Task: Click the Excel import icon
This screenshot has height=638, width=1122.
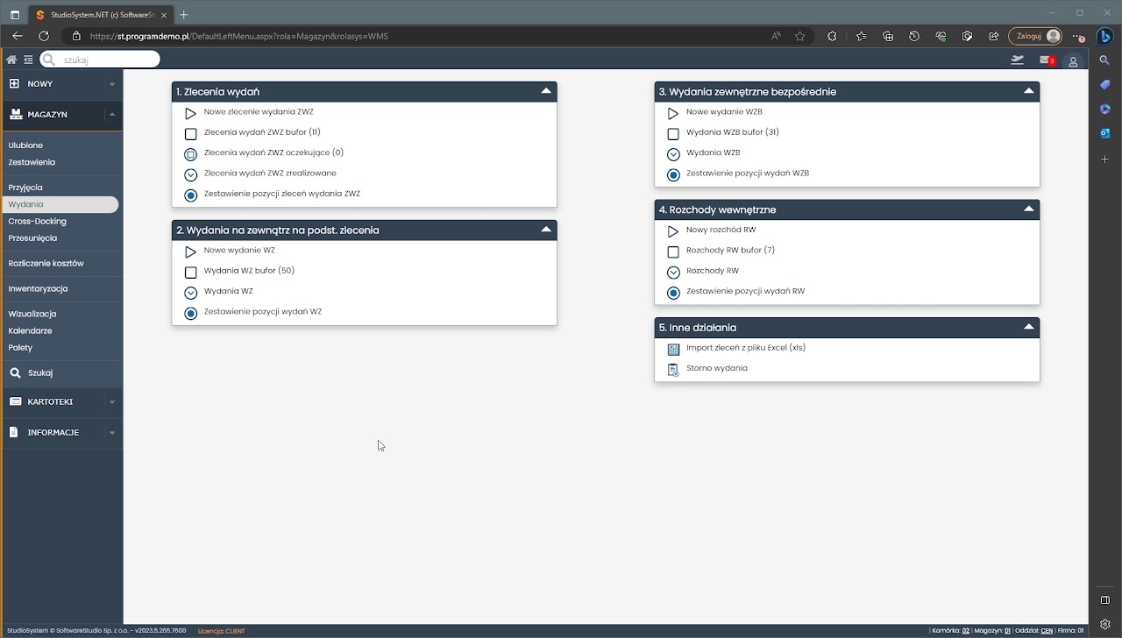Action: 673,349
